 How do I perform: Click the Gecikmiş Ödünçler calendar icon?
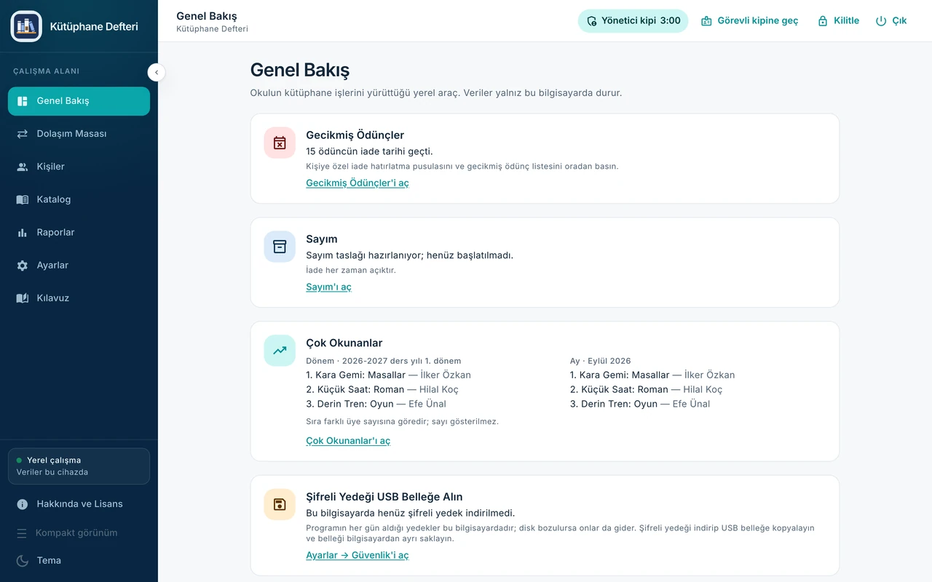[280, 143]
